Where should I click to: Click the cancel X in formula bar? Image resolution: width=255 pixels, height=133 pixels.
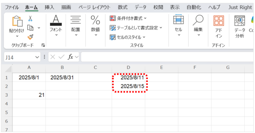(53, 57)
